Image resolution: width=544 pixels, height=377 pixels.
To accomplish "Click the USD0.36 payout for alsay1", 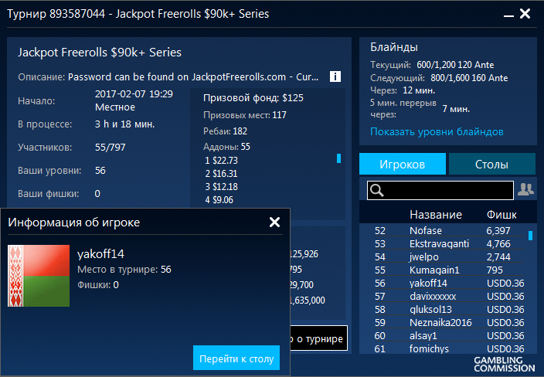I will point(505,336).
